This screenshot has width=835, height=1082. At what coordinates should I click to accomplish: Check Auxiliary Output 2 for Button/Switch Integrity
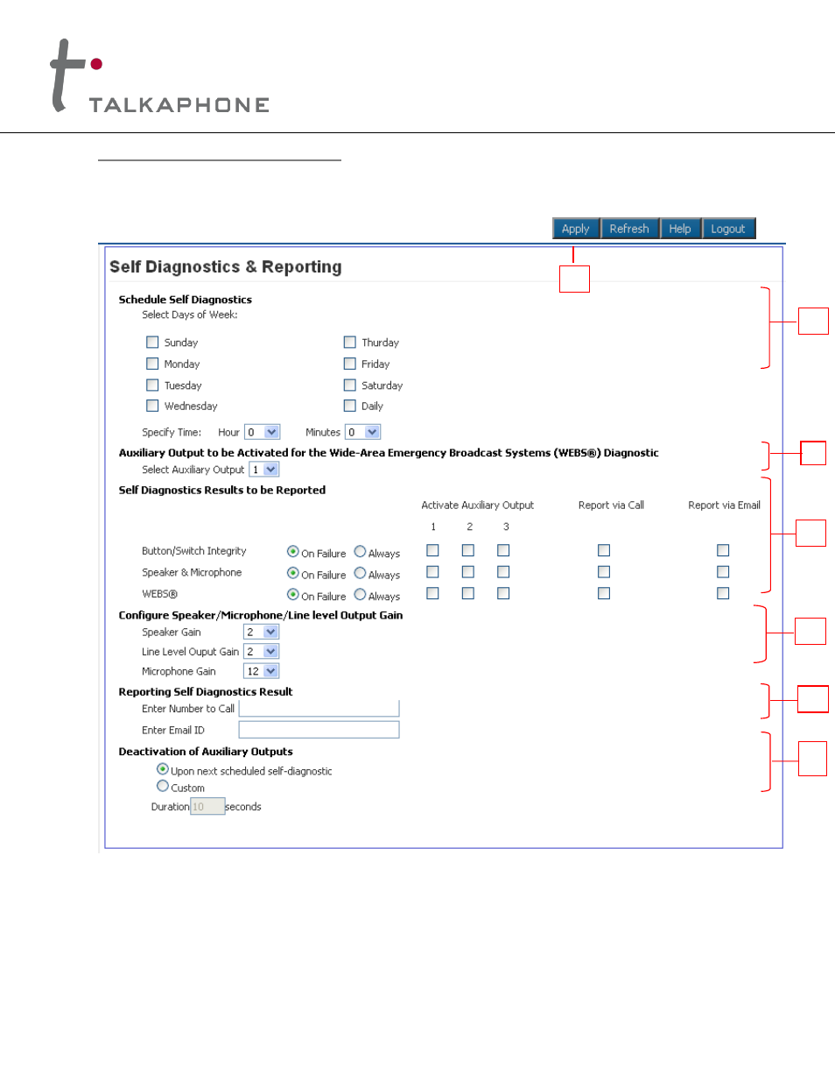[x=468, y=550]
